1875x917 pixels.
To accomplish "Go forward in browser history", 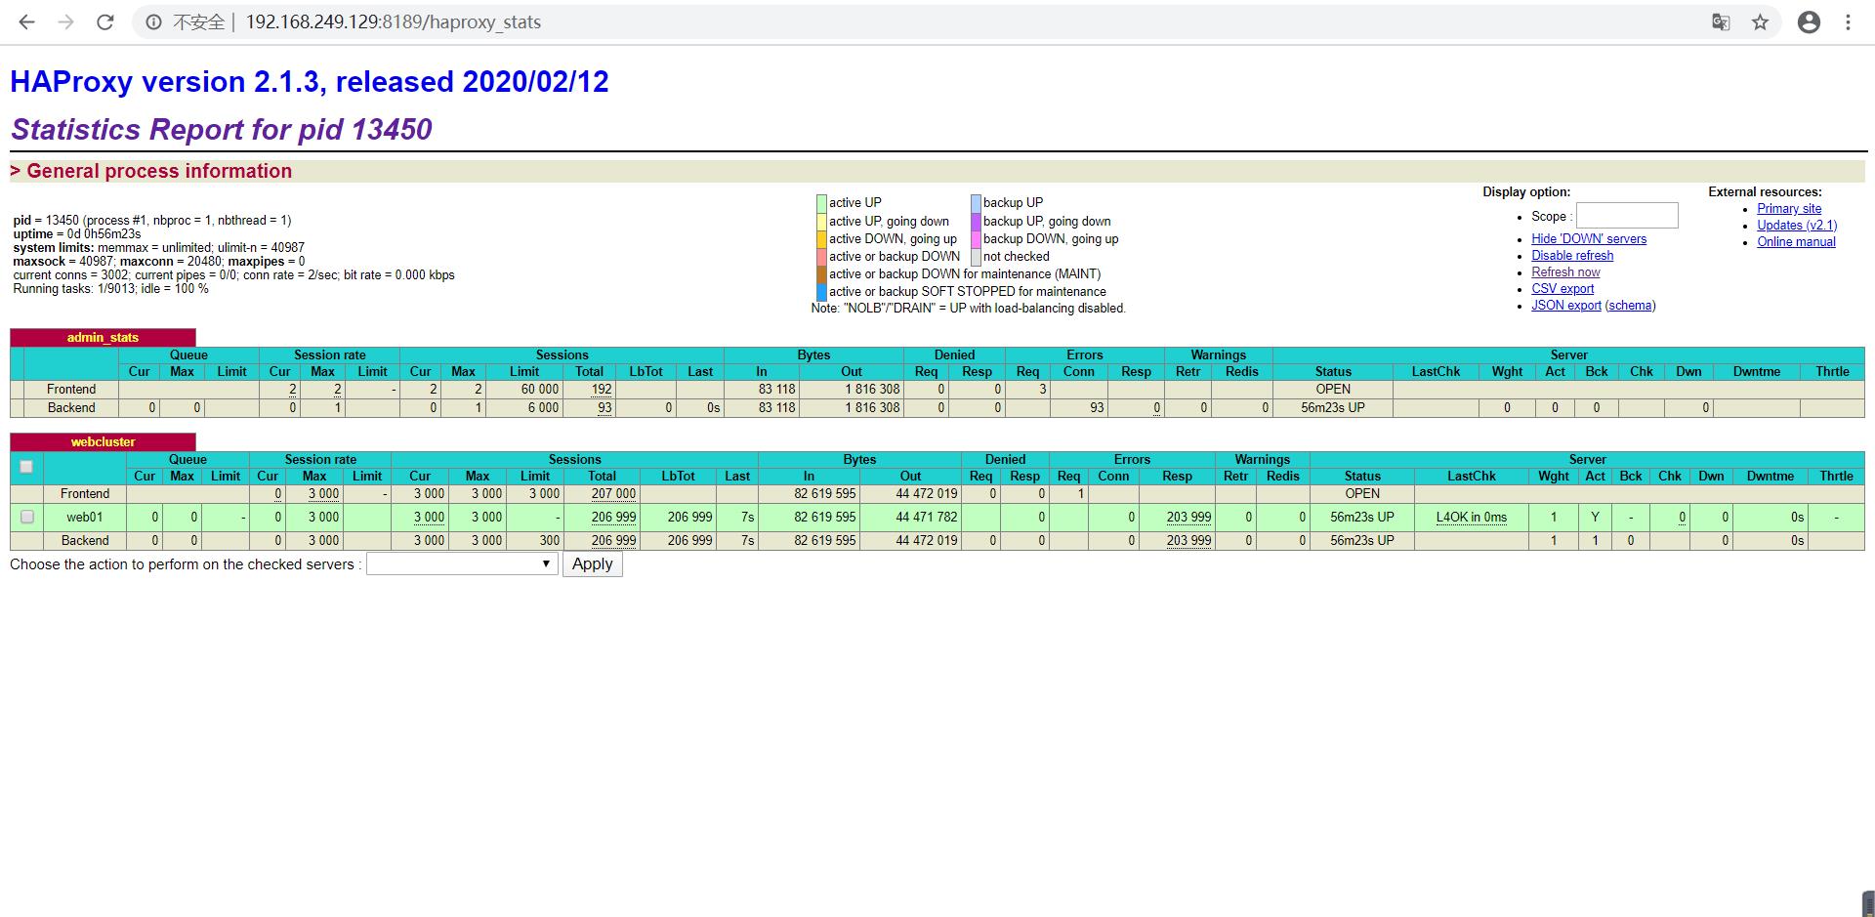I will (x=65, y=22).
